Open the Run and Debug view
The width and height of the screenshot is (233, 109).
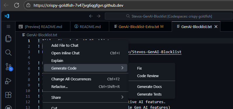click(8, 81)
